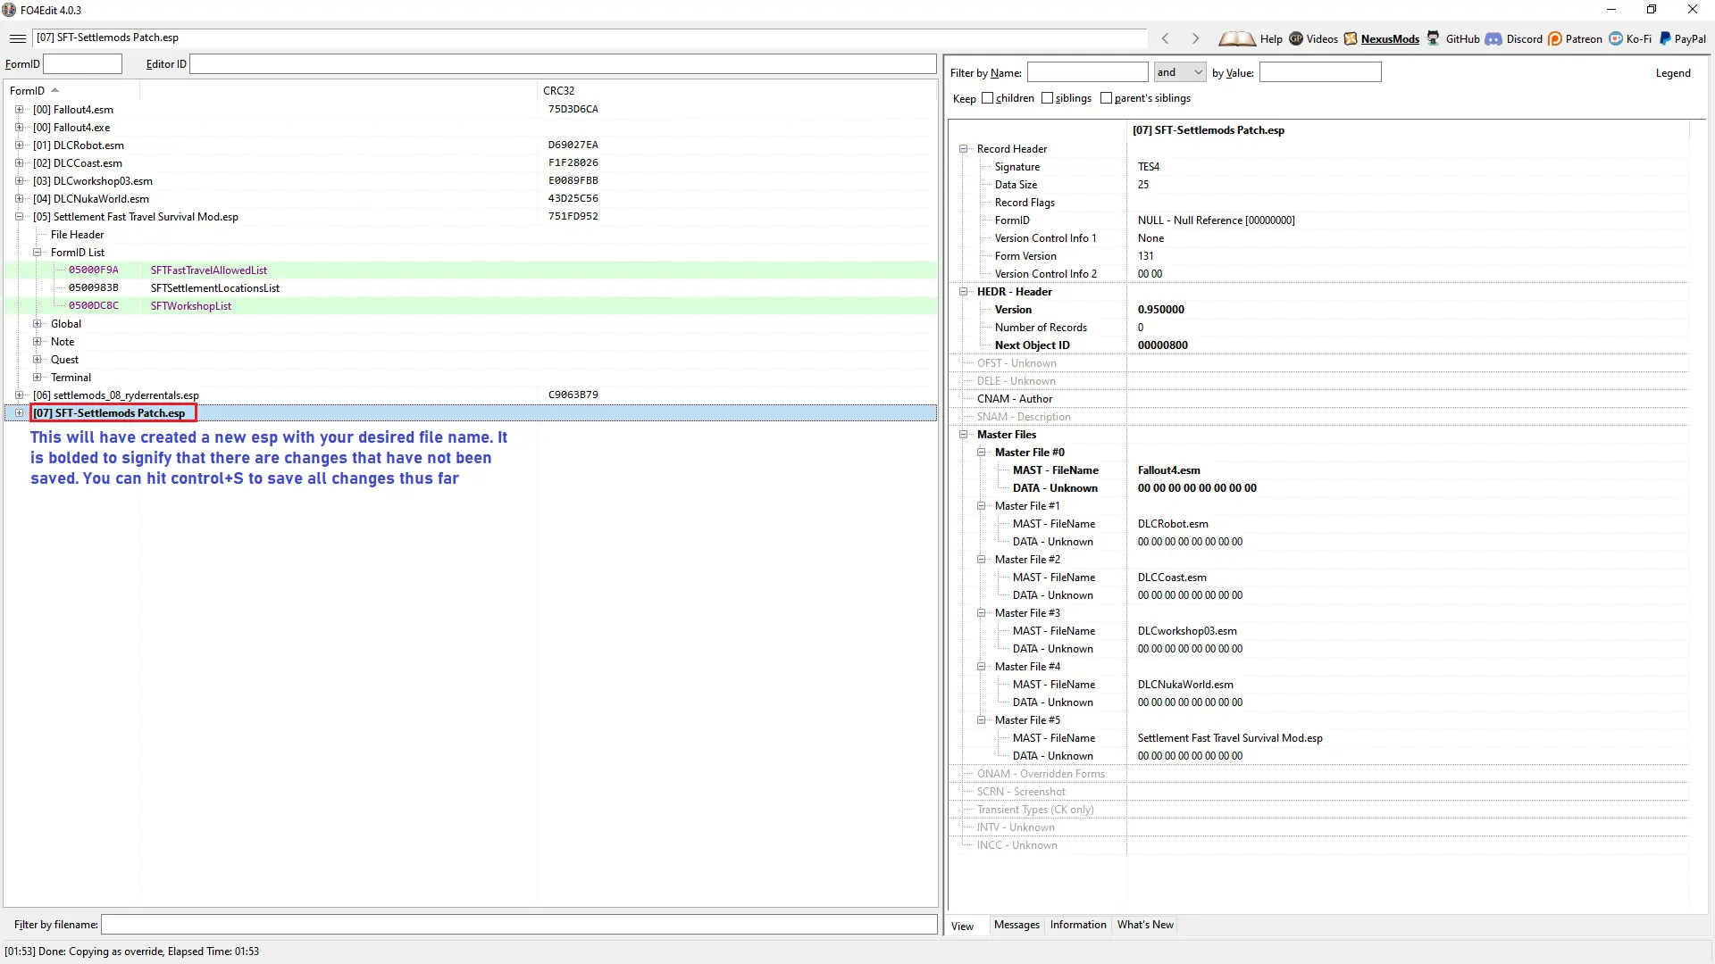Image resolution: width=1715 pixels, height=964 pixels.
Task: Click the FO4Edit application icon
Action: pos(10,10)
